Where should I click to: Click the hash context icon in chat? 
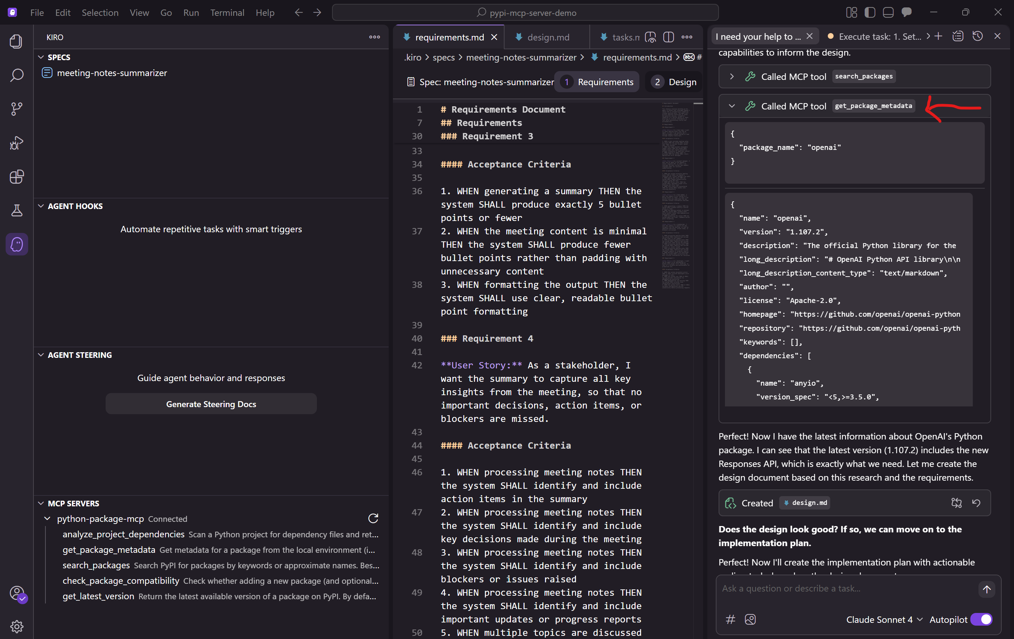(731, 620)
